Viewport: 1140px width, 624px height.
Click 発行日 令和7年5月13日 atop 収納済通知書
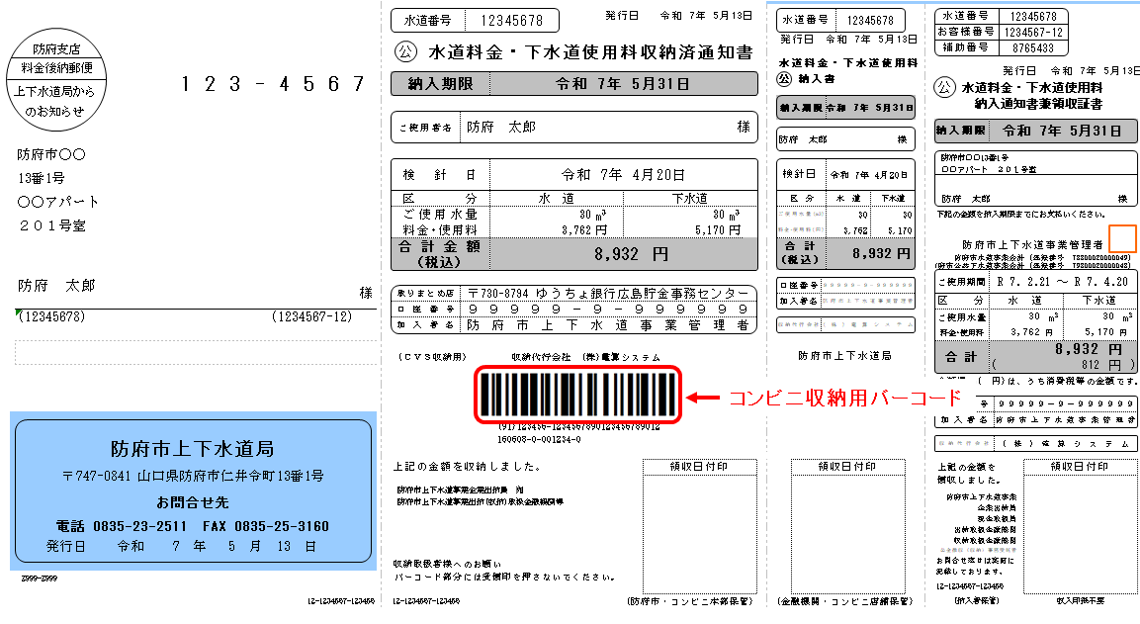[x=679, y=15]
